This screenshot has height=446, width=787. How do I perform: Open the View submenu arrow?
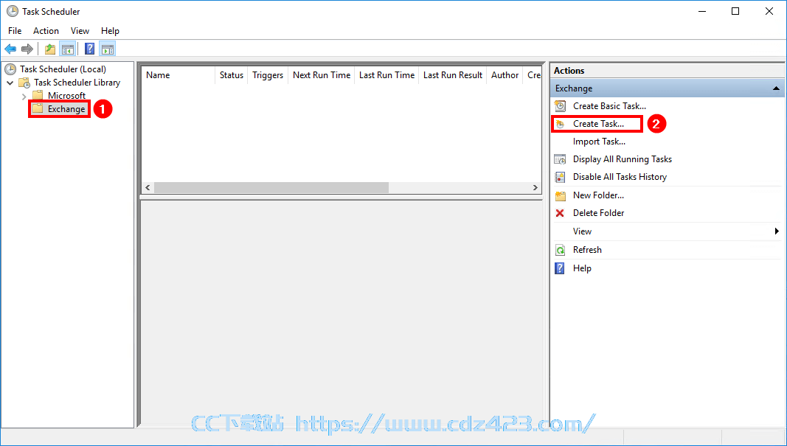777,231
